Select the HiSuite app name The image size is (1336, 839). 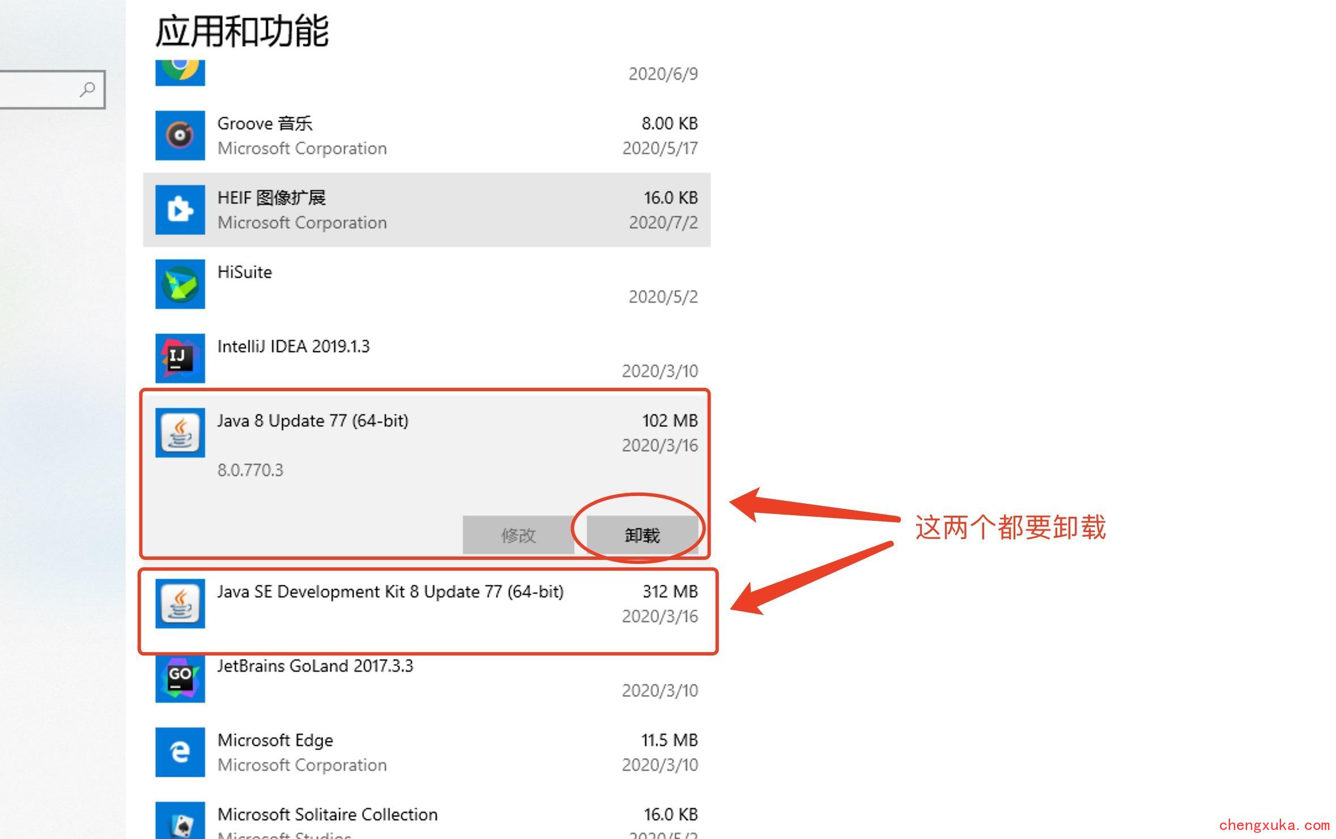[245, 272]
